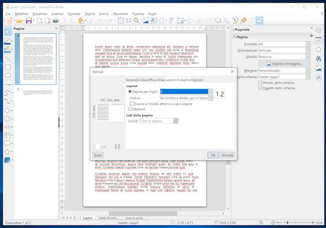Image resolution: width=326 pixels, height=228 pixels.
Task: Switch to the LibreOffice Draw tab
Action: [152, 80]
